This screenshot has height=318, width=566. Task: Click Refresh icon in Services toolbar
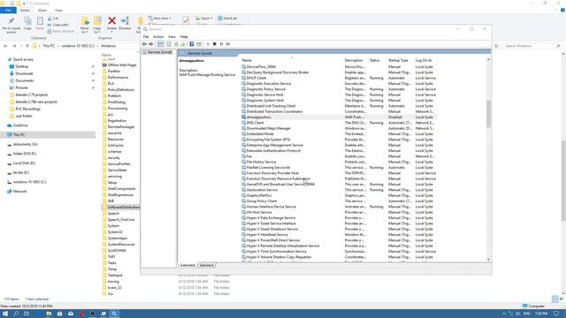point(176,44)
